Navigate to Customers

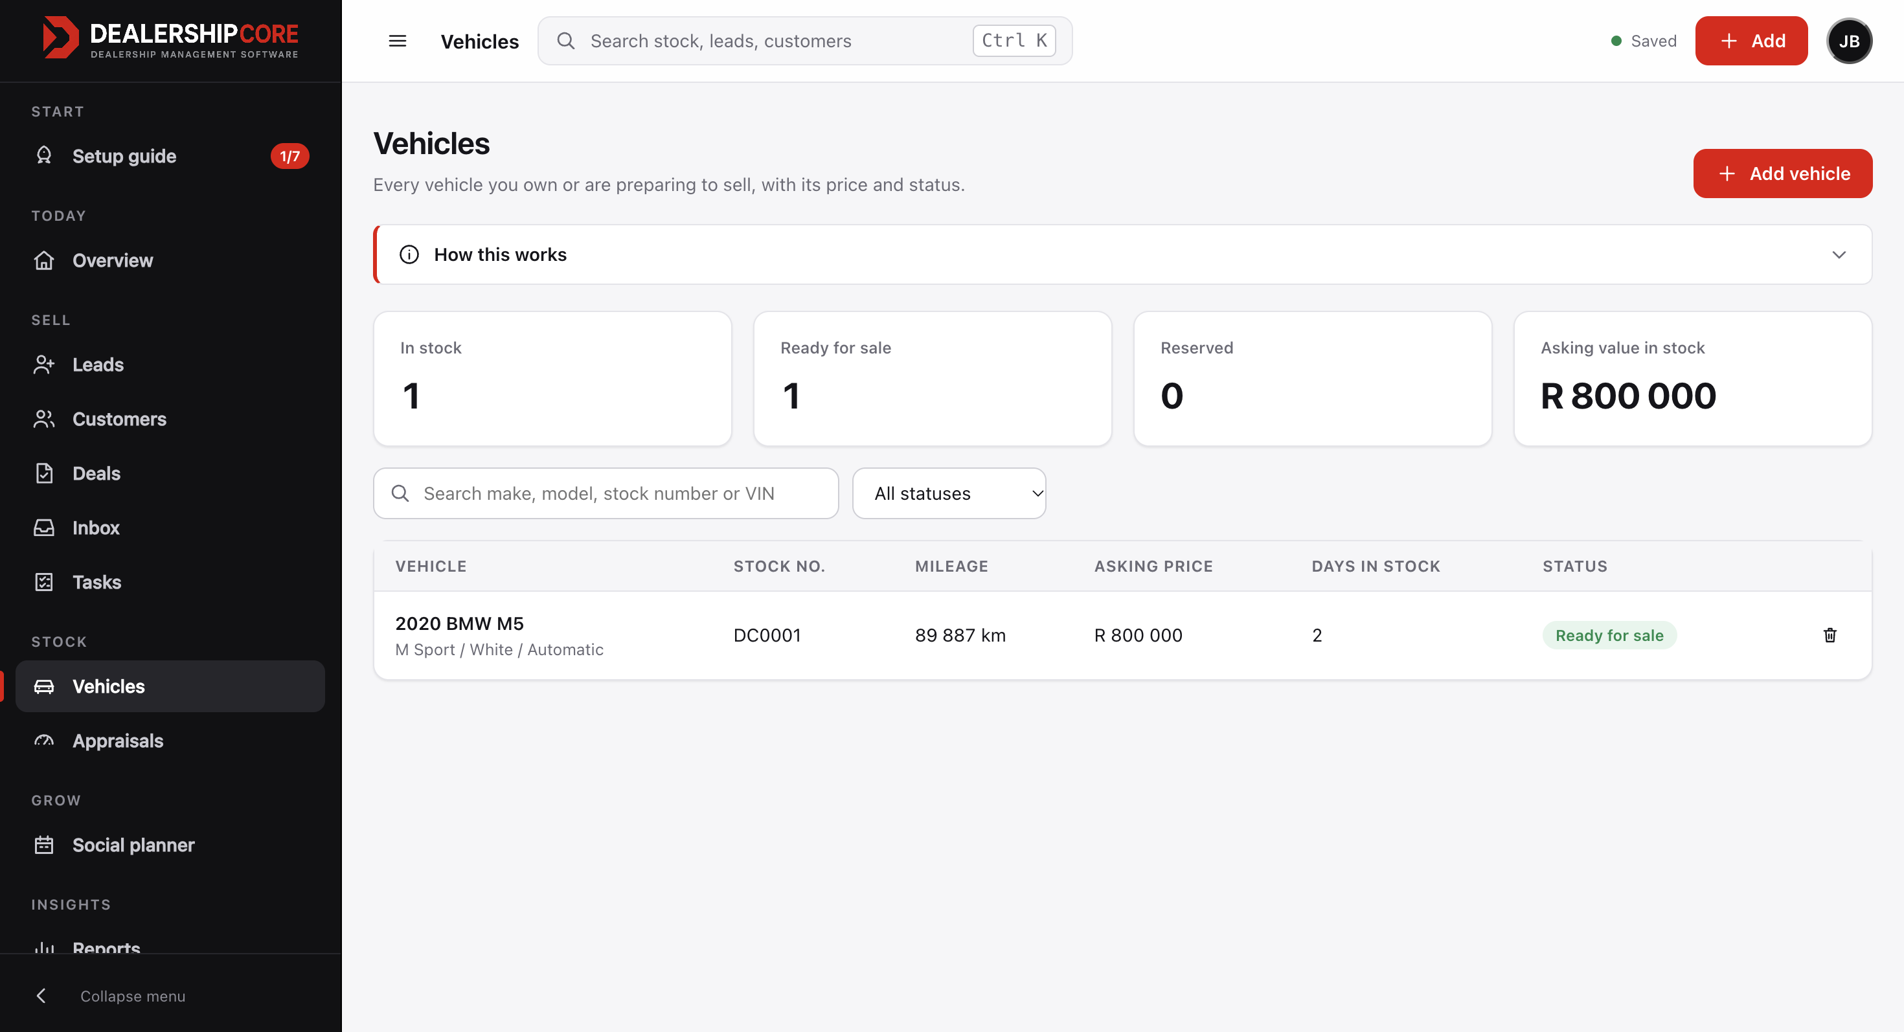[x=171, y=419]
